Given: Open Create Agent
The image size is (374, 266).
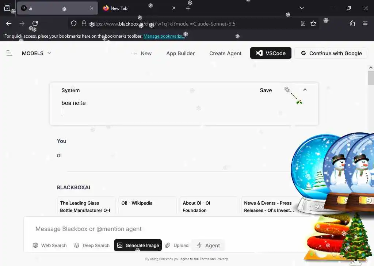Looking at the screenshot, I should coord(225,53).
